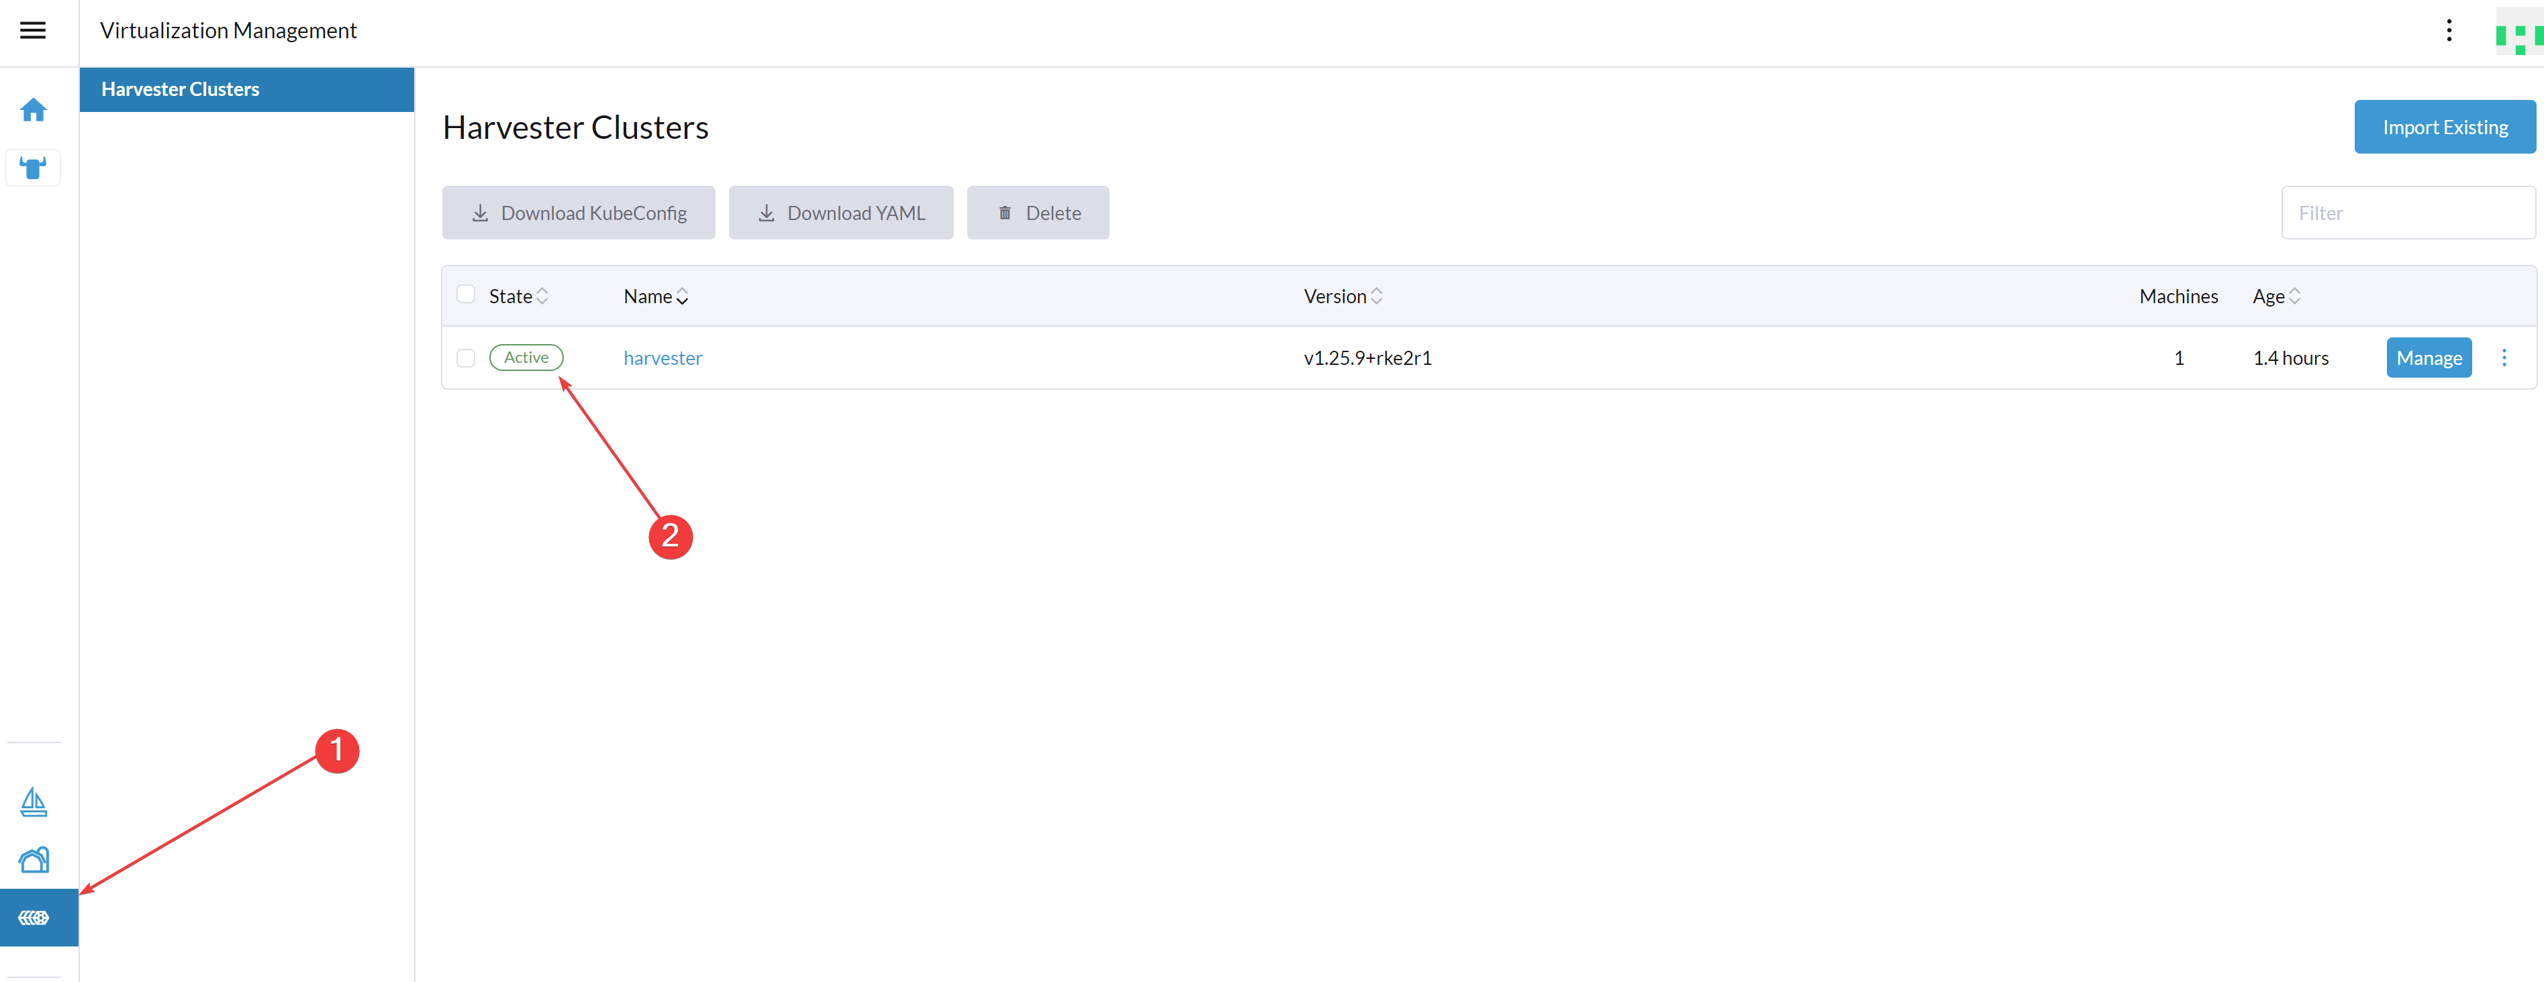Tick the harvester row checkbox
The width and height of the screenshot is (2544, 982).
pos(466,358)
